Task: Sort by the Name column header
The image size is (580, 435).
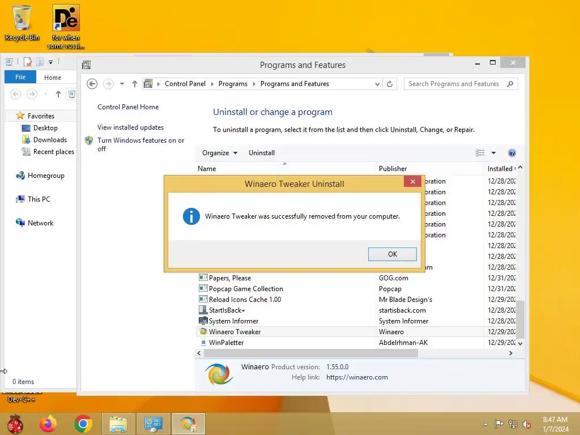Action: [285, 169]
